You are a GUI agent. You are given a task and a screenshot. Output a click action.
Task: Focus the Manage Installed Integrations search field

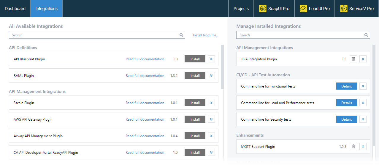click(303, 35)
